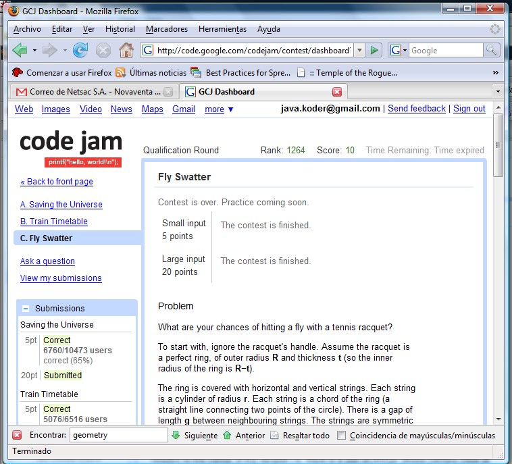
Task: Open problem A. Saving the Universe
Action: (x=61, y=205)
